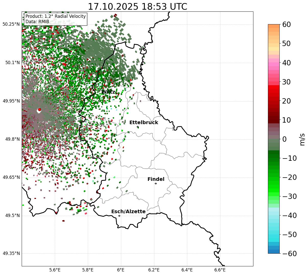Image resolution: width=308 pixels, height=275 pixels.
Task: Click the Product: 1.2° Radial Velocity text
Action: pos(56,16)
